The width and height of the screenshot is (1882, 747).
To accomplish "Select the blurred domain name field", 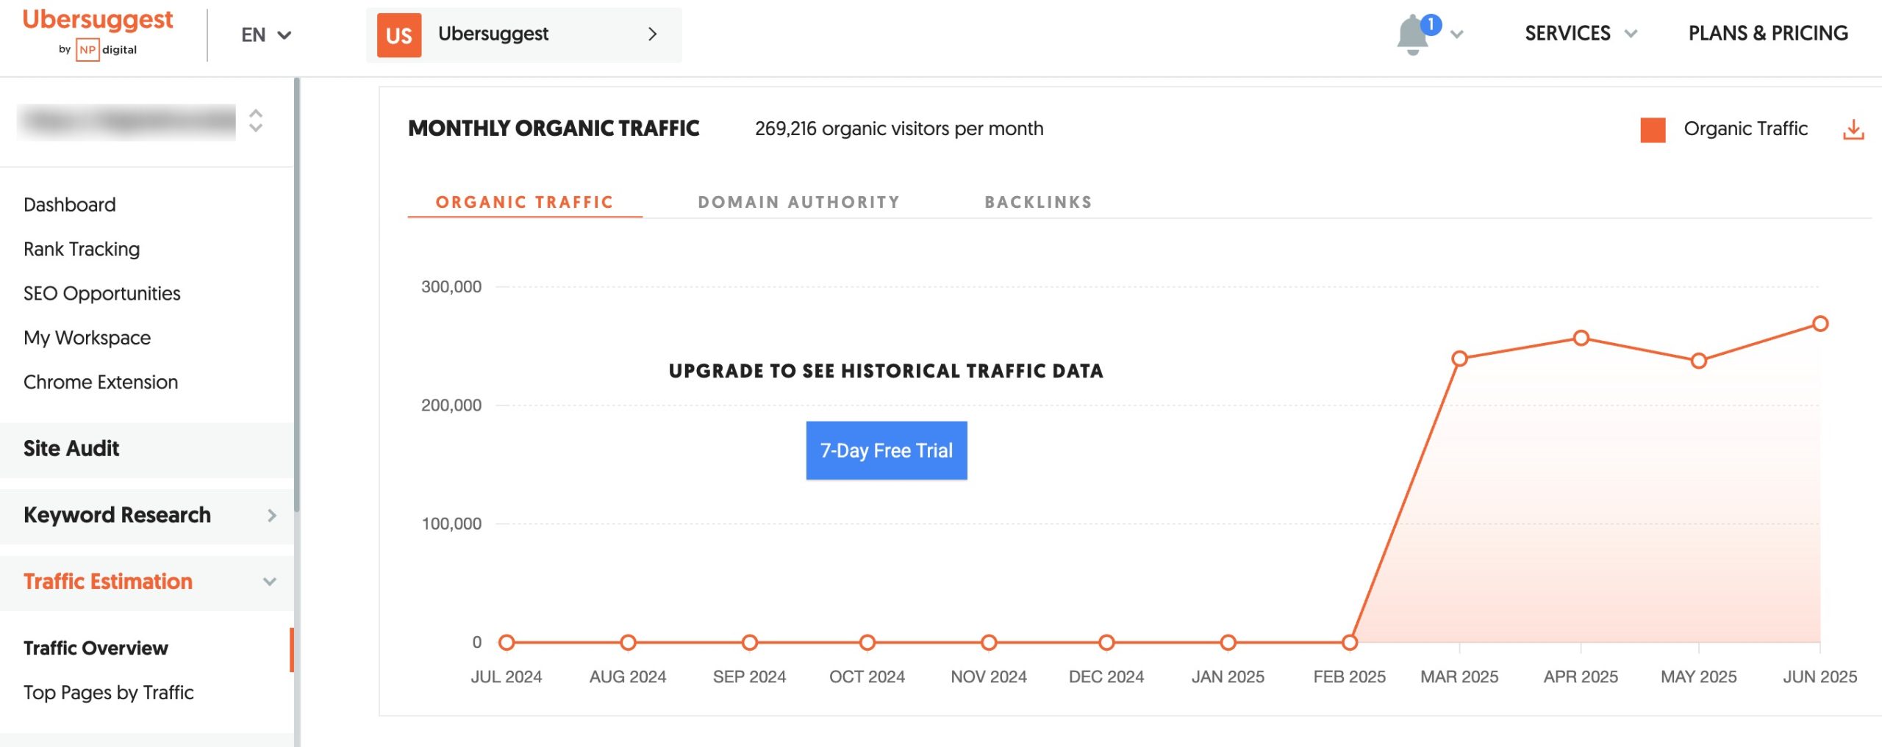I will click(x=126, y=121).
